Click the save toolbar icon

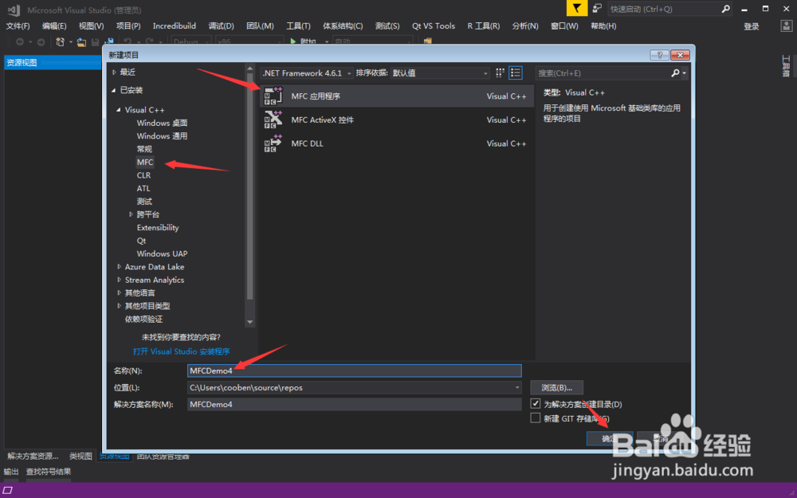[95, 42]
